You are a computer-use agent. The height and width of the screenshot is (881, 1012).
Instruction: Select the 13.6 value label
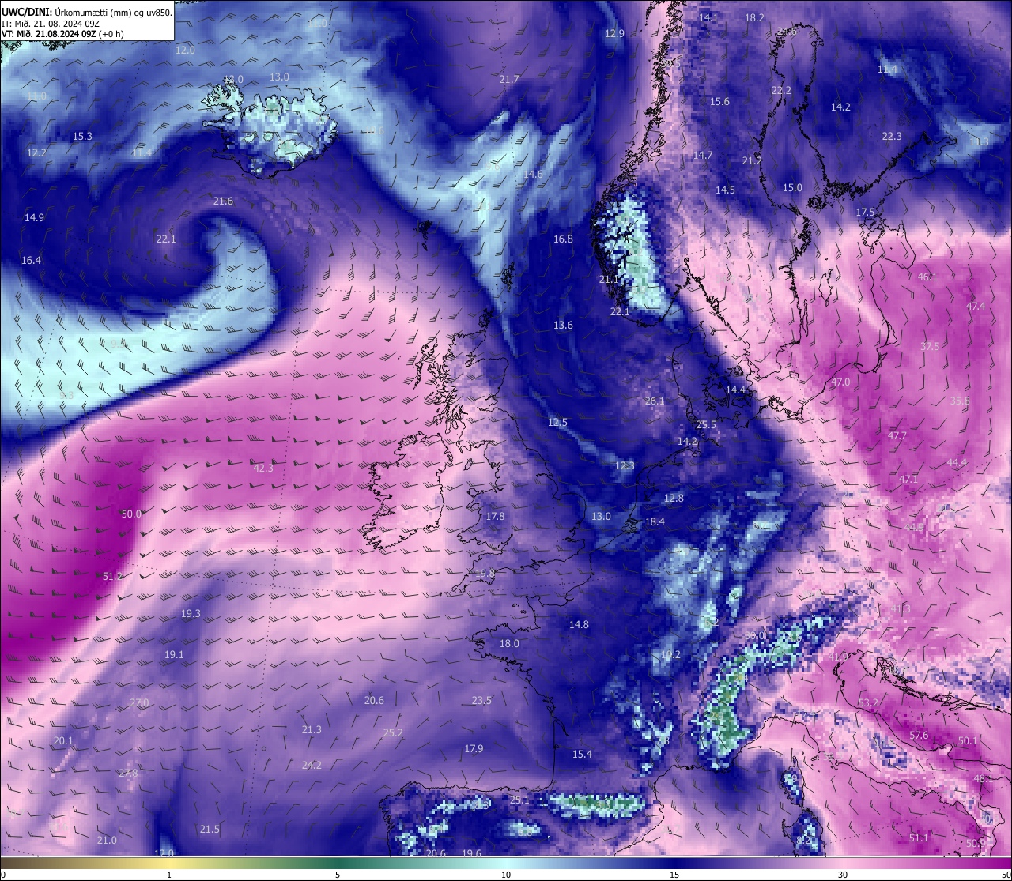pos(563,325)
